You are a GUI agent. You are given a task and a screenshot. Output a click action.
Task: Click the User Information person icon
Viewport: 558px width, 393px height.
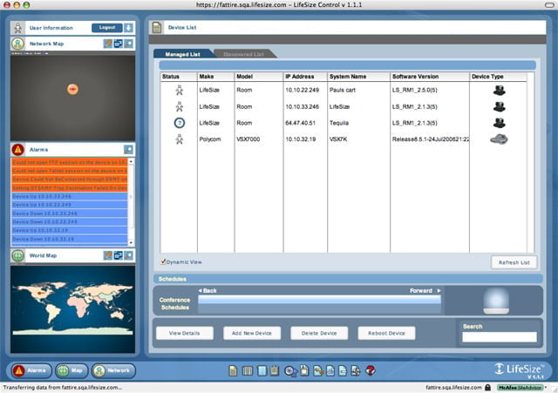[x=17, y=28]
